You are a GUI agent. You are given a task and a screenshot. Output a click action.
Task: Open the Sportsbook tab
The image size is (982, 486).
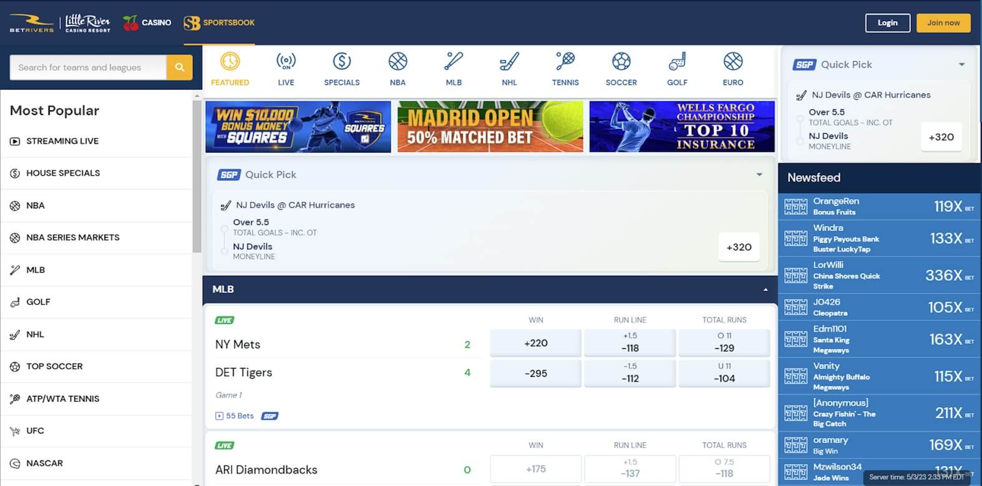219,23
